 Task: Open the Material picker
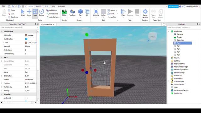[x=96, y=13]
